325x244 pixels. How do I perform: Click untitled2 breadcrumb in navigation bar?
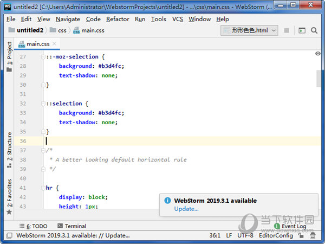point(26,30)
